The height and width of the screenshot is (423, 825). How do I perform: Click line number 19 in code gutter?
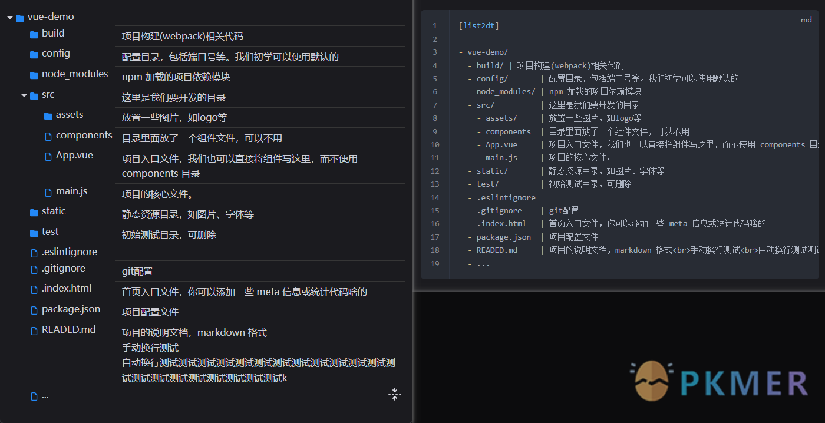point(435,263)
